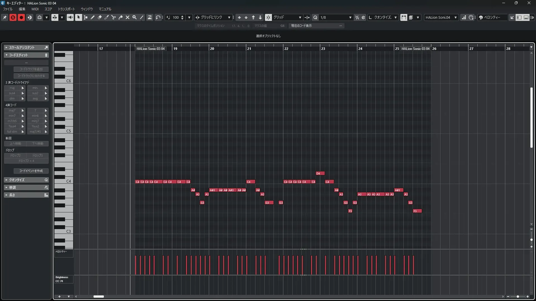
Task: Click the コードイベントを作成 button
Action: coord(31,171)
